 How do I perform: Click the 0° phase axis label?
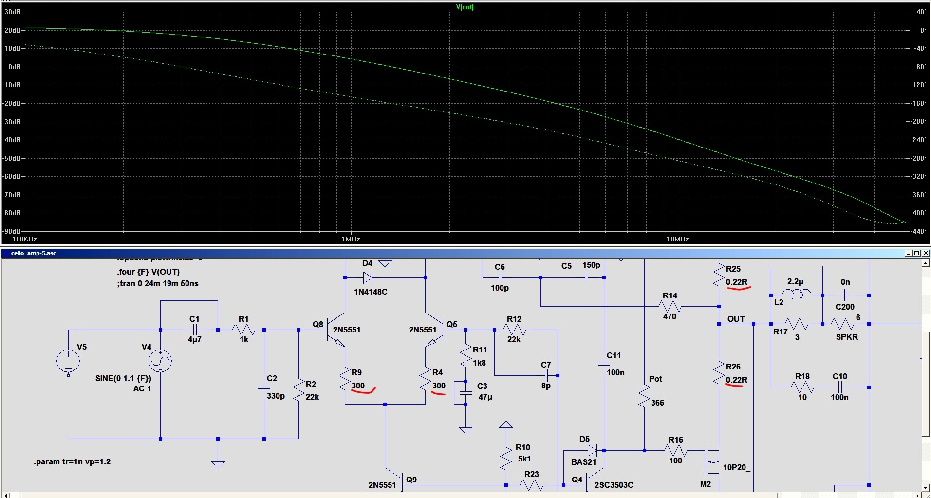coord(923,30)
